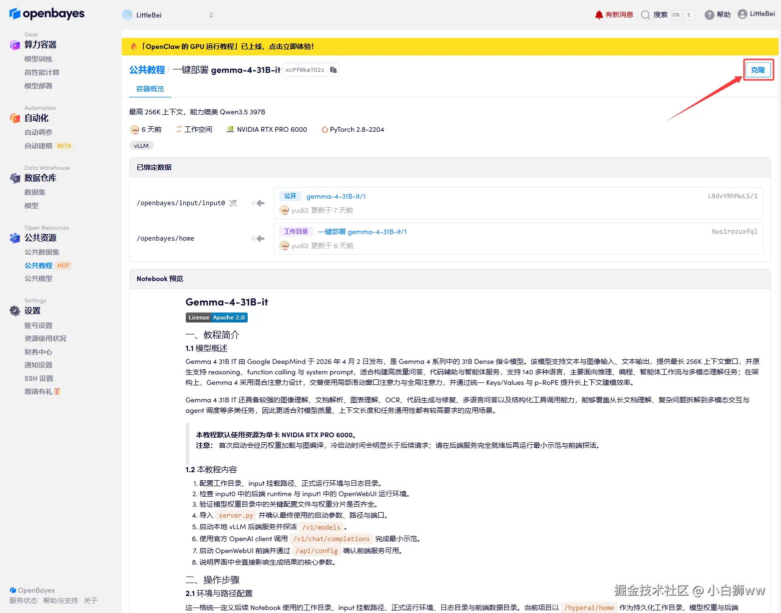Open the gemma-4-31B-it/1 dataset link
Viewport: 781px width, 613px height.
click(336, 196)
